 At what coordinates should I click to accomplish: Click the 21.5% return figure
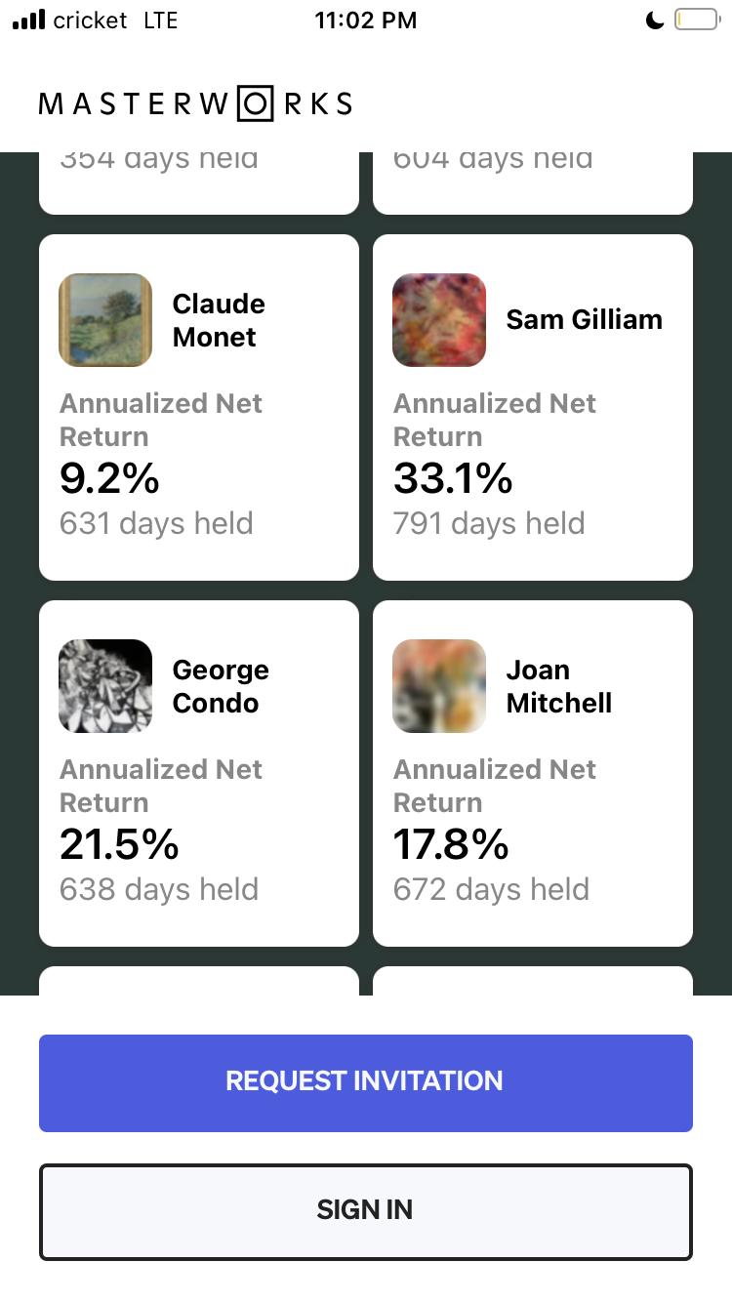point(119,844)
